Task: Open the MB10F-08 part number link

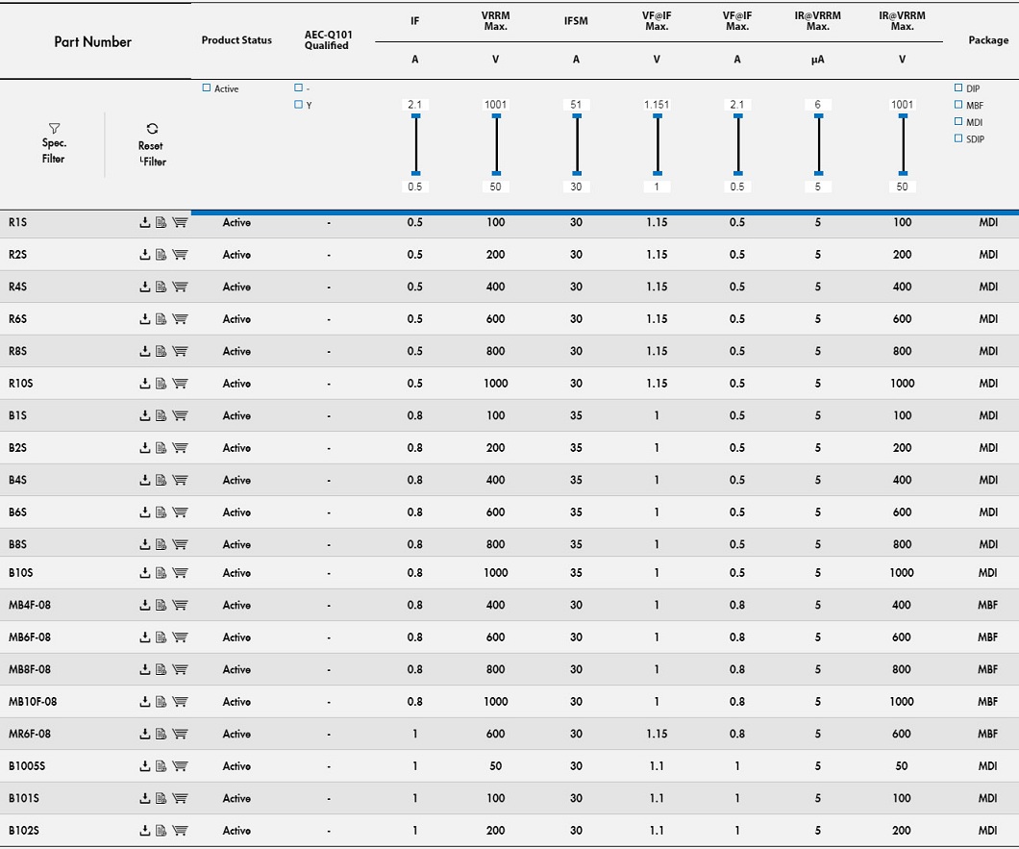Action: point(33,702)
